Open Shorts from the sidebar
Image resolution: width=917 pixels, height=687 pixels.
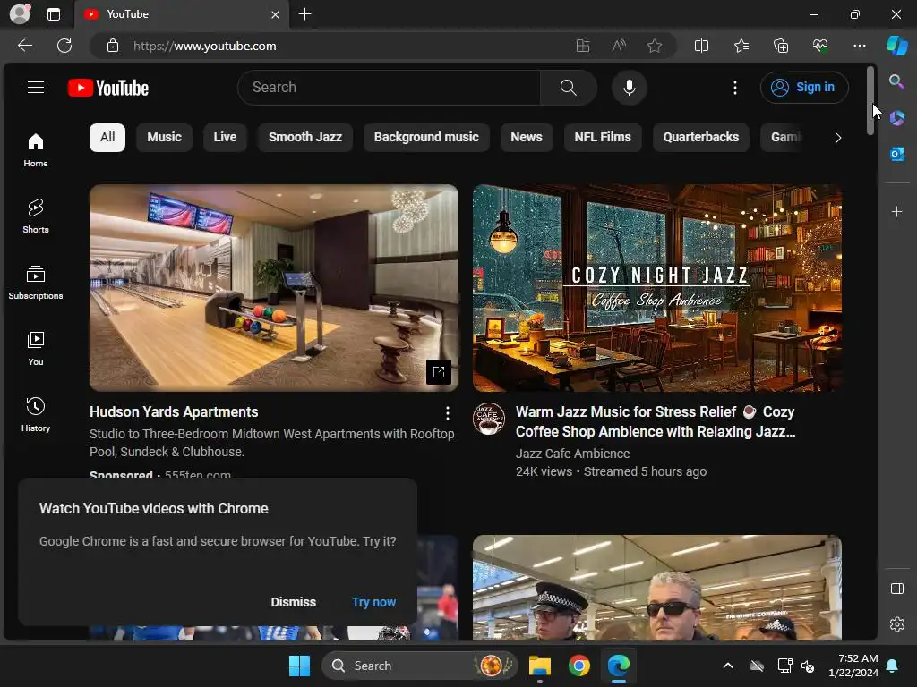[x=36, y=216]
